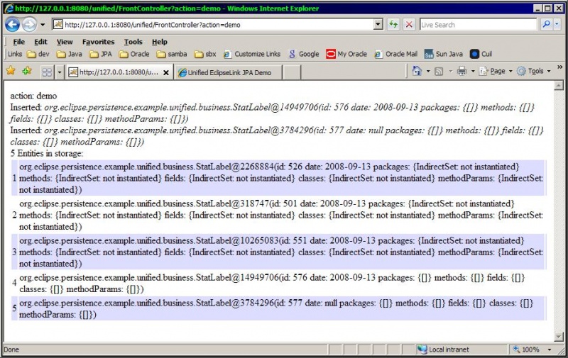The image size is (568, 358).
Task: Open the Quick Tabs grid icon
Action: 47,72
